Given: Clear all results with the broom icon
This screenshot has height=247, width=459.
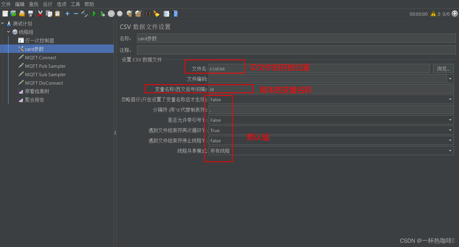Looking at the screenshot, I should pos(138,14).
